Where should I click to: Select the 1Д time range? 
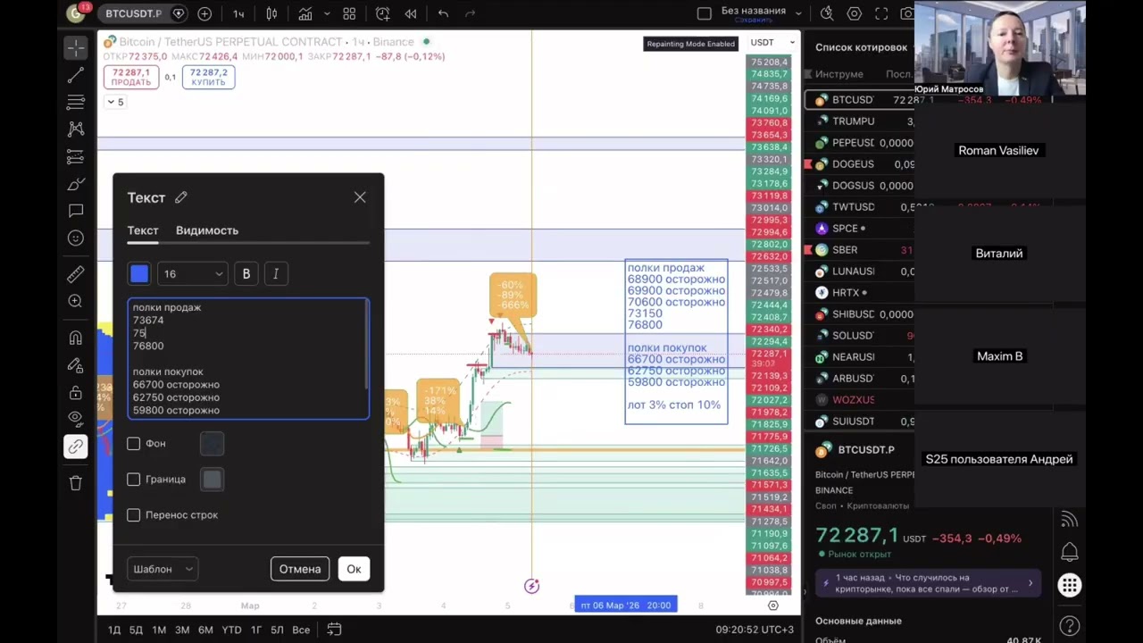[114, 630]
